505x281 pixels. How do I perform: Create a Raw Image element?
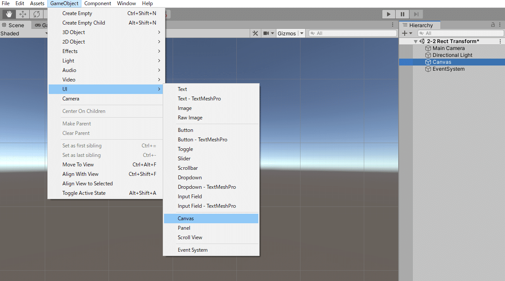pyautogui.click(x=211, y=118)
